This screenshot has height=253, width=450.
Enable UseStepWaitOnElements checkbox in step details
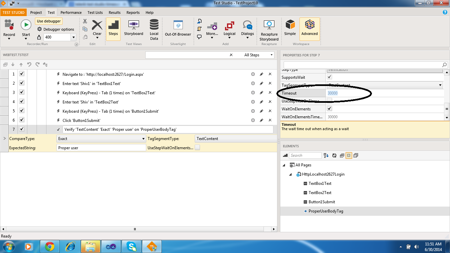tap(197, 148)
